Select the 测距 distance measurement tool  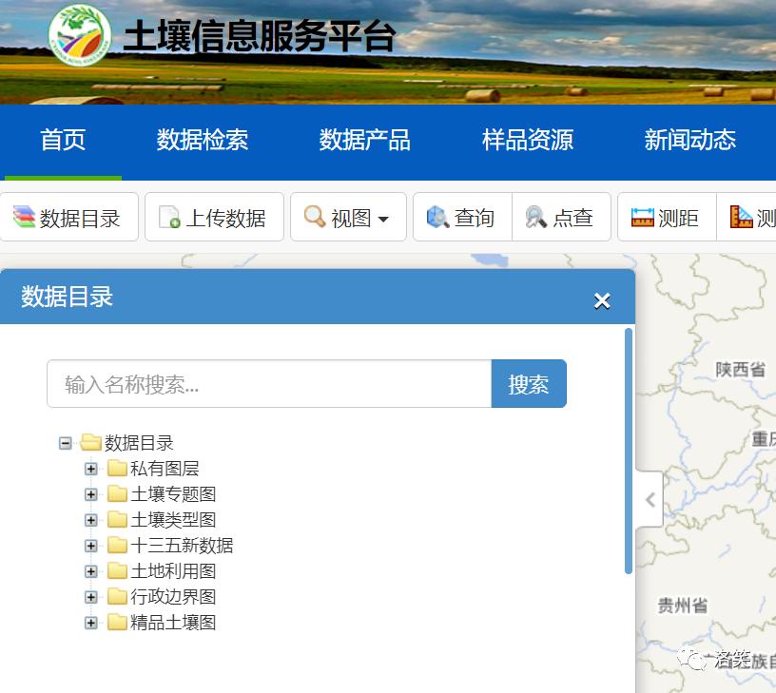666,217
